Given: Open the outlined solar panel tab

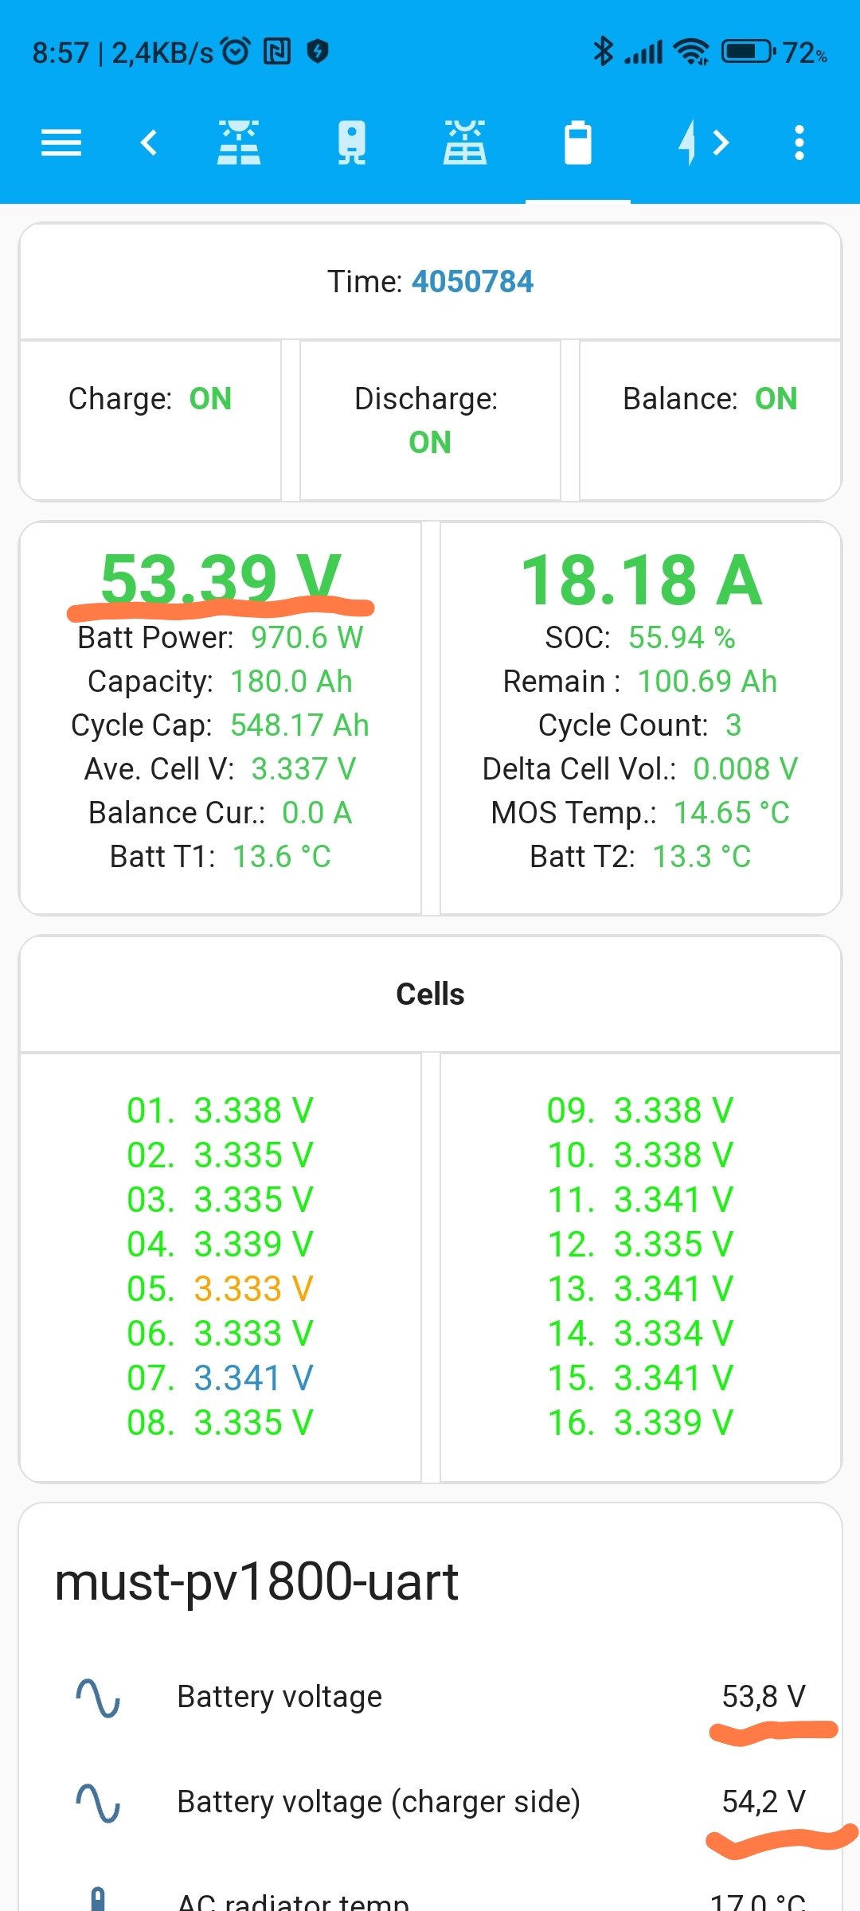Looking at the screenshot, I should [465, 143].
